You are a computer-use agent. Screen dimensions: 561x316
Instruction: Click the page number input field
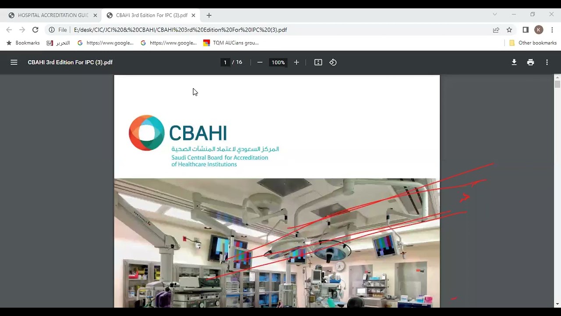pos(225,62)
